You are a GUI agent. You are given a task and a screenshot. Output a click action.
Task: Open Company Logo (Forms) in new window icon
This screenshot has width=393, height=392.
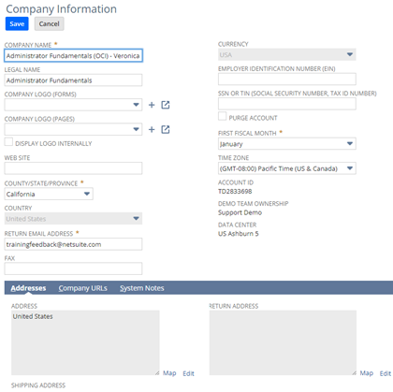click(166, 105)
